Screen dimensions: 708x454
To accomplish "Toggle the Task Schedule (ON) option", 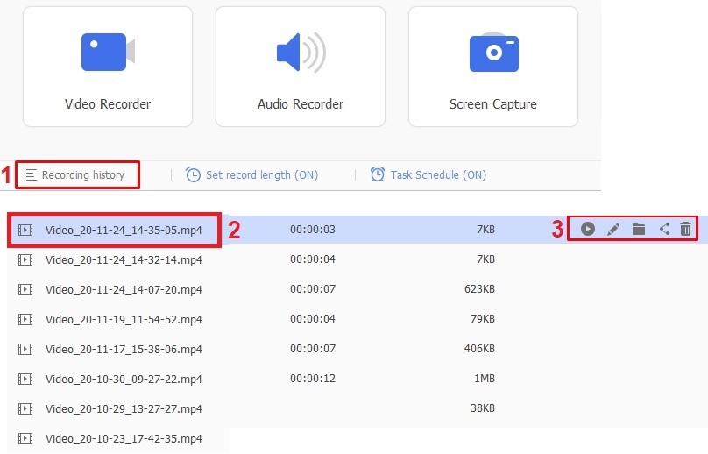I will click(437, 174).
